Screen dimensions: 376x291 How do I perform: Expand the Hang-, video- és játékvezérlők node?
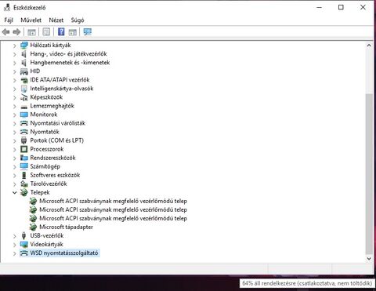[x=15, y=54]
